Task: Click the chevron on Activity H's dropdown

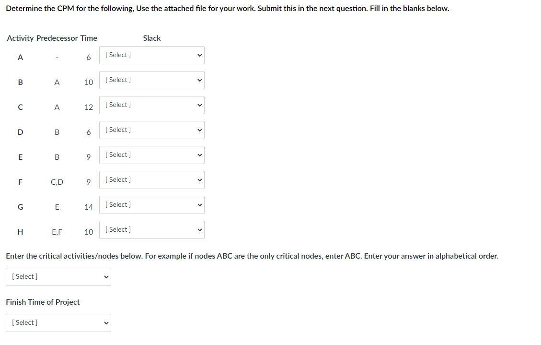Action: (x=199, y=229)
